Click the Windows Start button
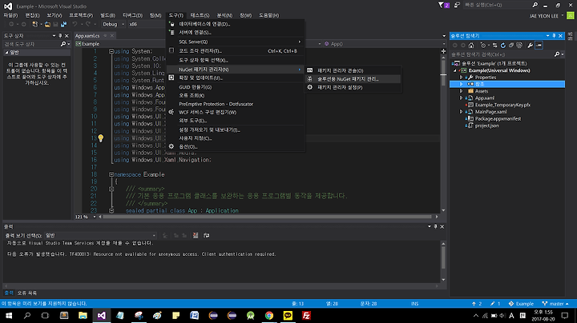The width and height of the screenshot is (577, 323). [9, 315]
